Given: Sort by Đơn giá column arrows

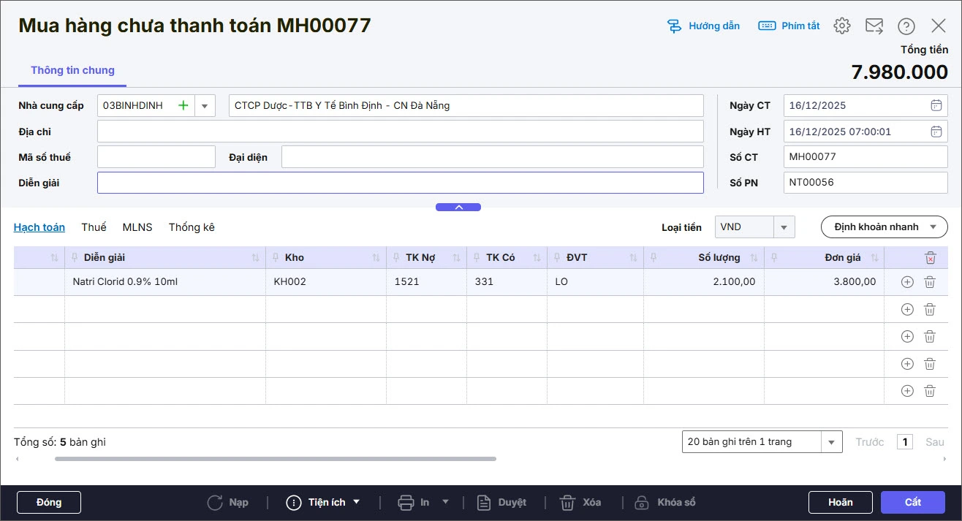Looking at the screenshot, I should (x=874, y=258).
